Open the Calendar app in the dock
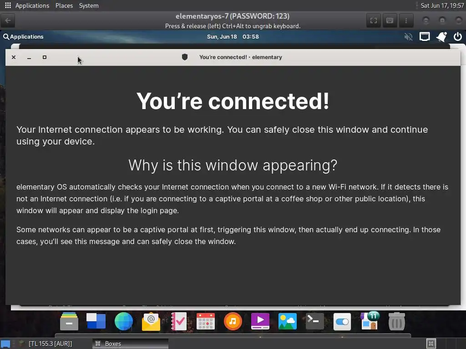Viewport: 466px width, 349px height. (206, 321)
